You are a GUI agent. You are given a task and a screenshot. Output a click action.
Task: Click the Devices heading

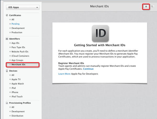tap(13, 71)
